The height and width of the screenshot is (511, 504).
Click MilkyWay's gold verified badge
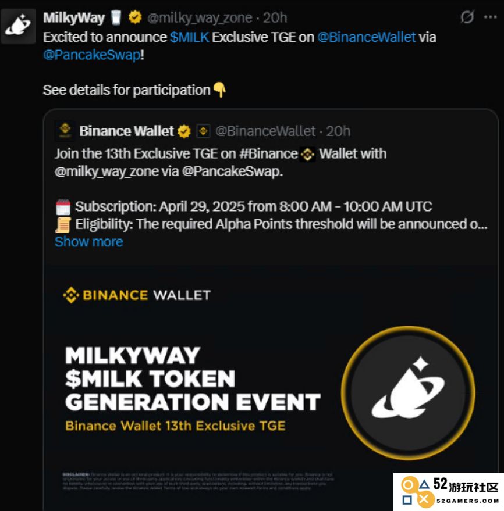point(135,17)
